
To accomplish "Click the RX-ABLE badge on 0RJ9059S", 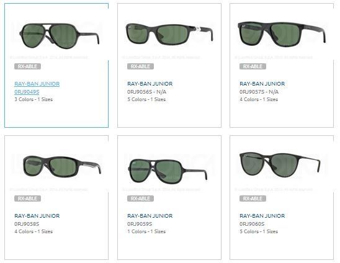I will coord(140,198).
